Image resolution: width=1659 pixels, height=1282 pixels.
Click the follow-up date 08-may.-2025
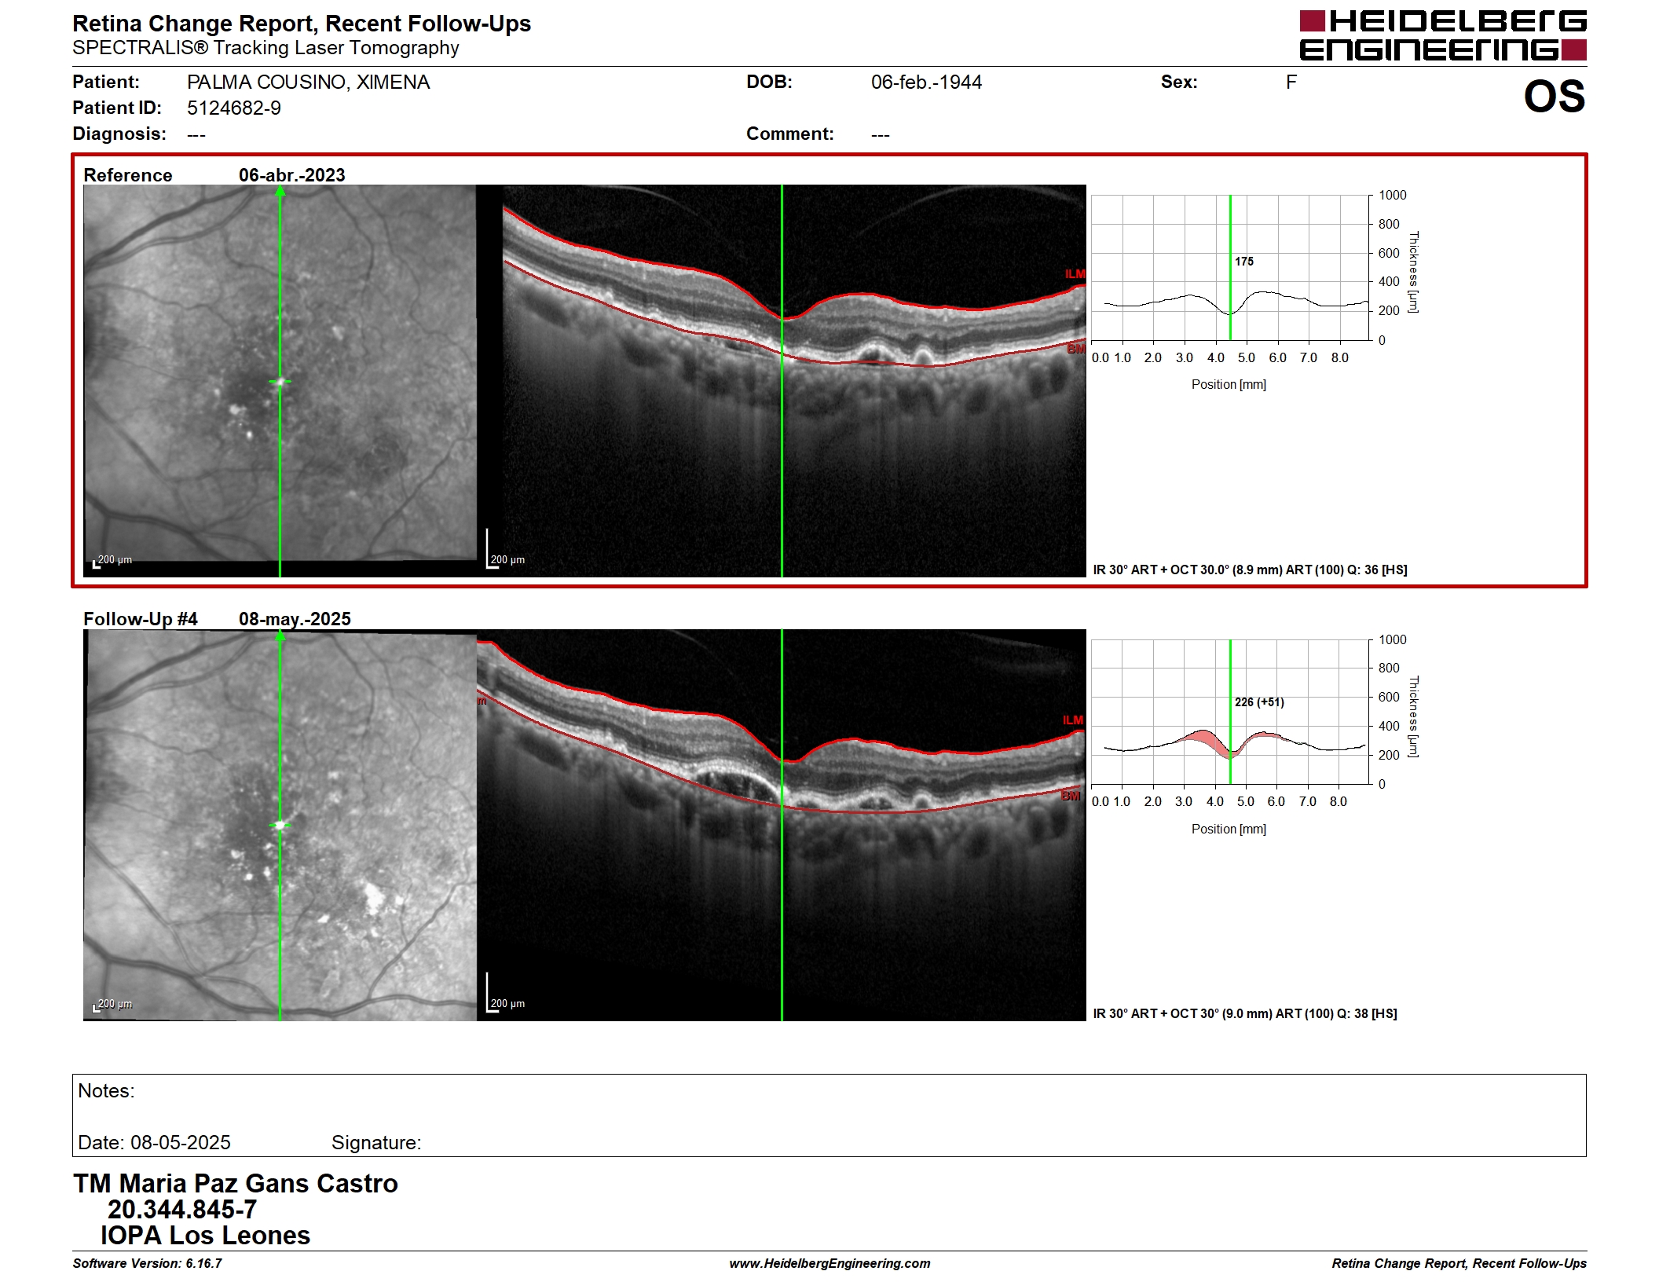click(295, 619)
